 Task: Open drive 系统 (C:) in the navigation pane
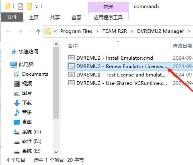[x=32, y=132]
